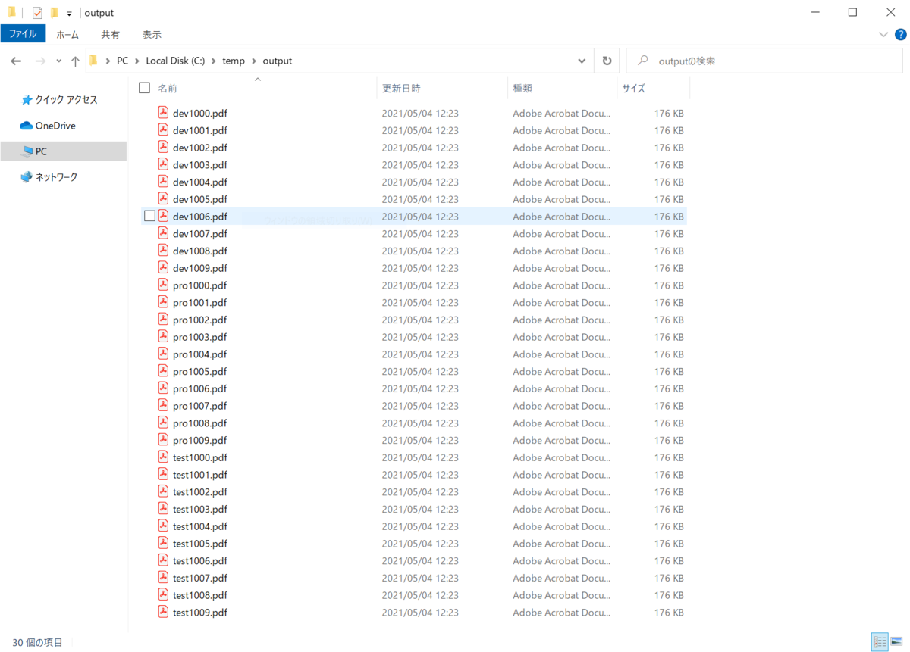
Task: Select the file name pro1001.pdf
Action: [x=200, y=302]
